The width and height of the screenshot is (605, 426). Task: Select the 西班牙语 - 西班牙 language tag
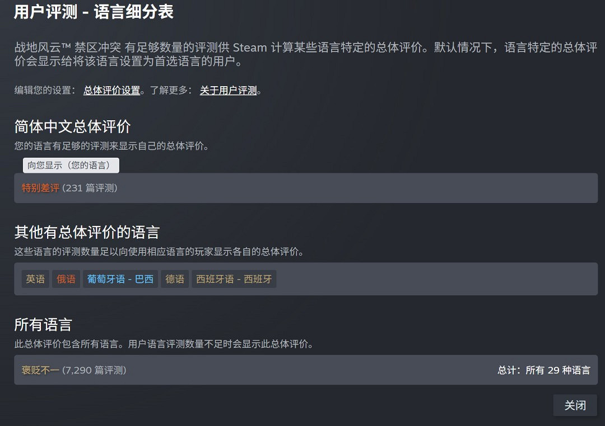pos(234,279)
